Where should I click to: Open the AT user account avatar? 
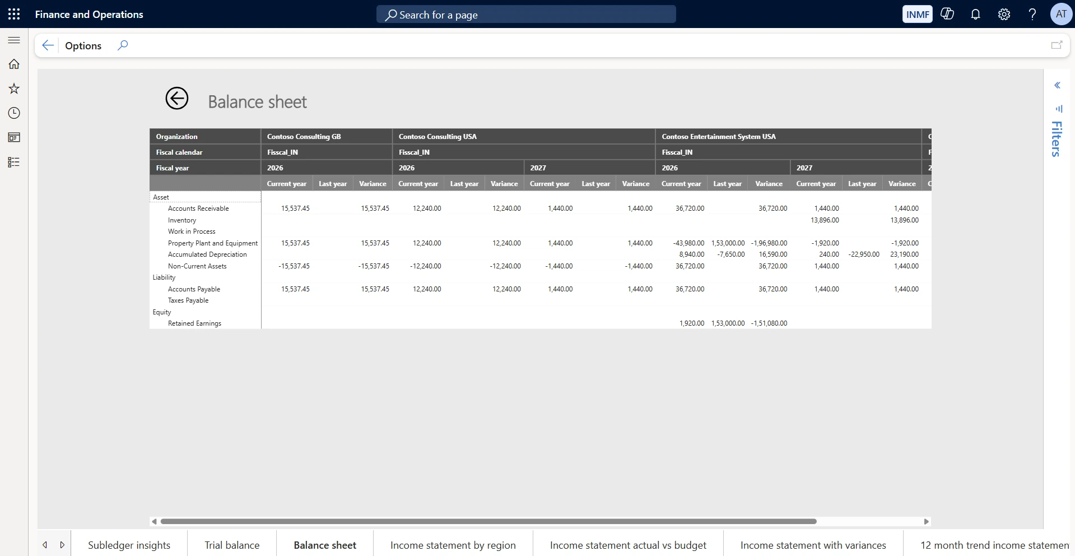coord(1061,14)
